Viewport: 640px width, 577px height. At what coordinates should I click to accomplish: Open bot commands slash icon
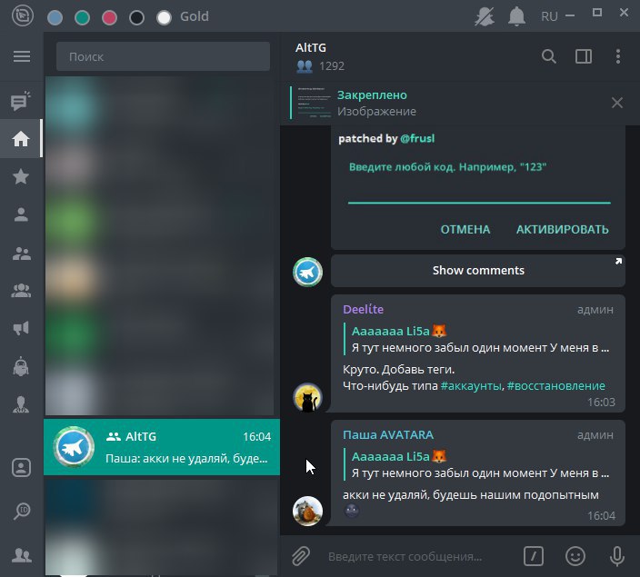[x=533, y=556]
